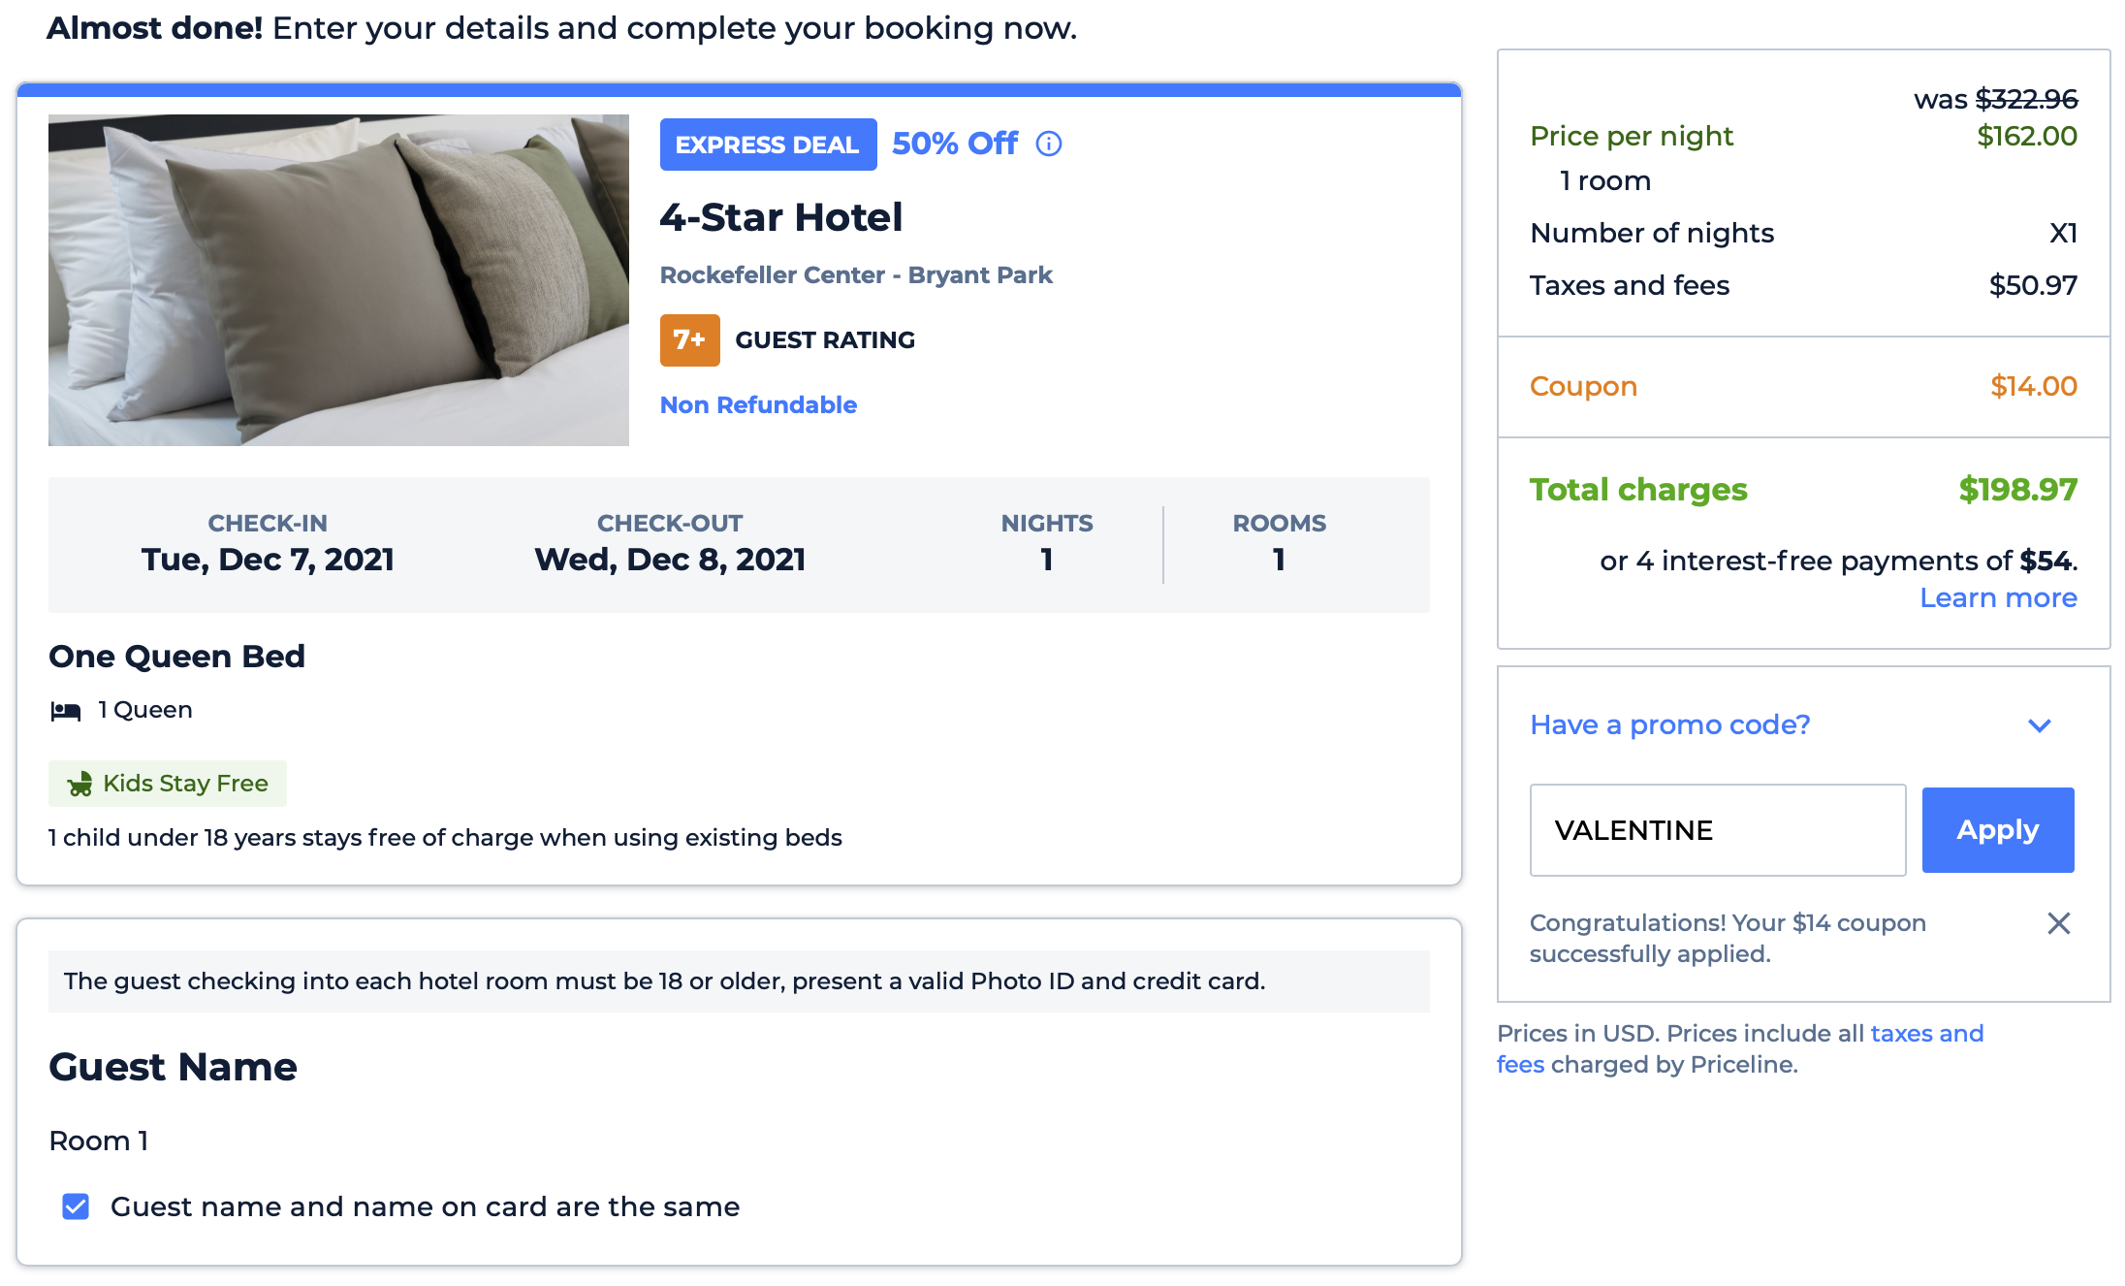Screen dimensions: 2125x1286
Task: Collapse the promo code section
Action: [x=2041, y=724]
